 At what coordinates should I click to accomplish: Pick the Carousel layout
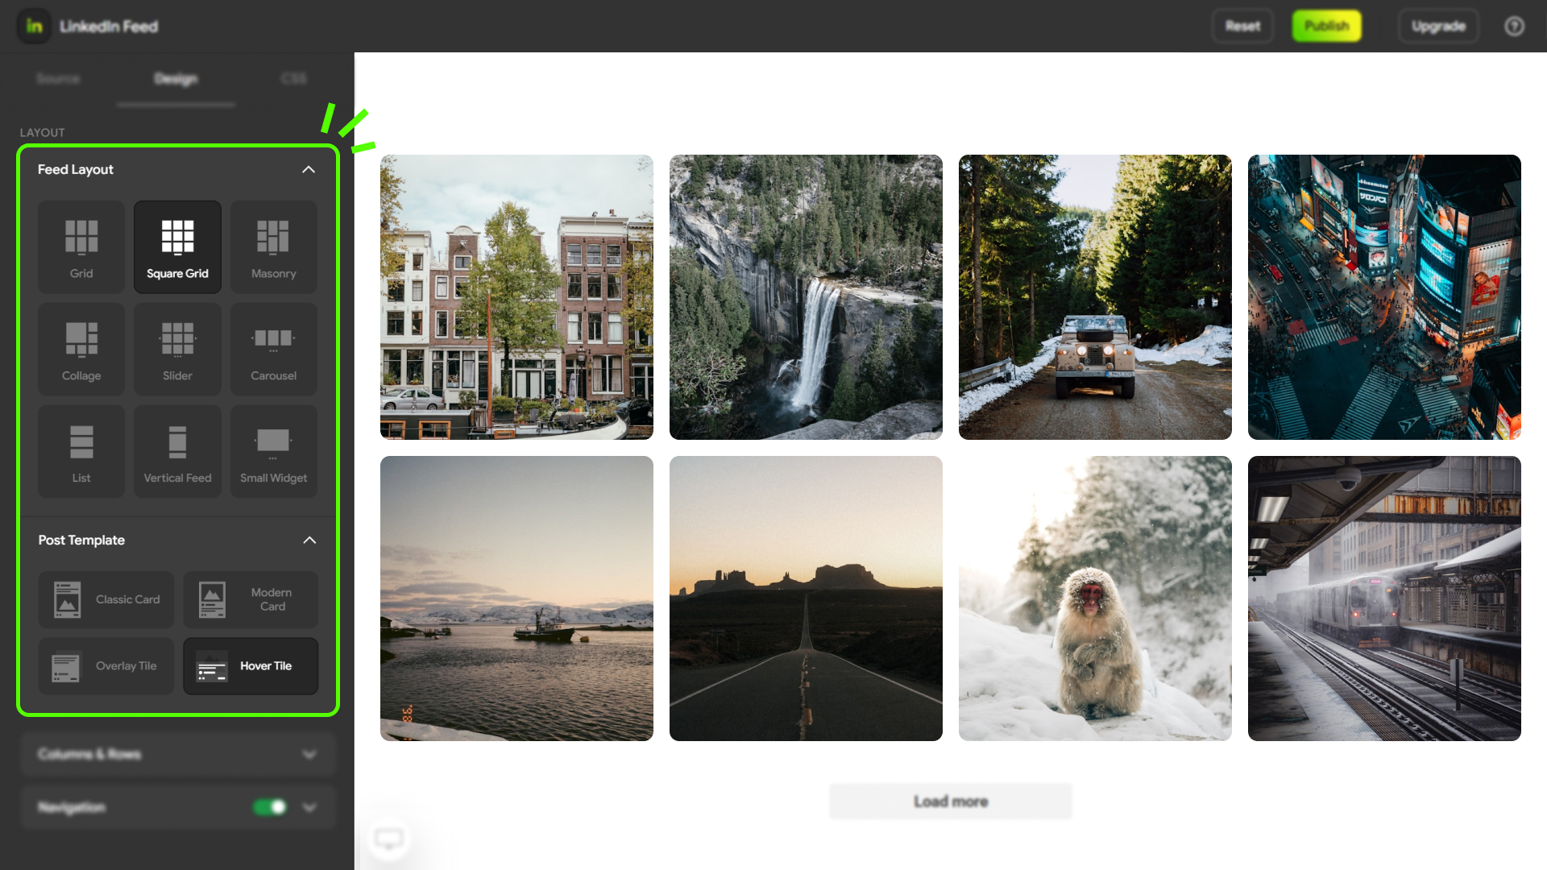coord(273,349)
